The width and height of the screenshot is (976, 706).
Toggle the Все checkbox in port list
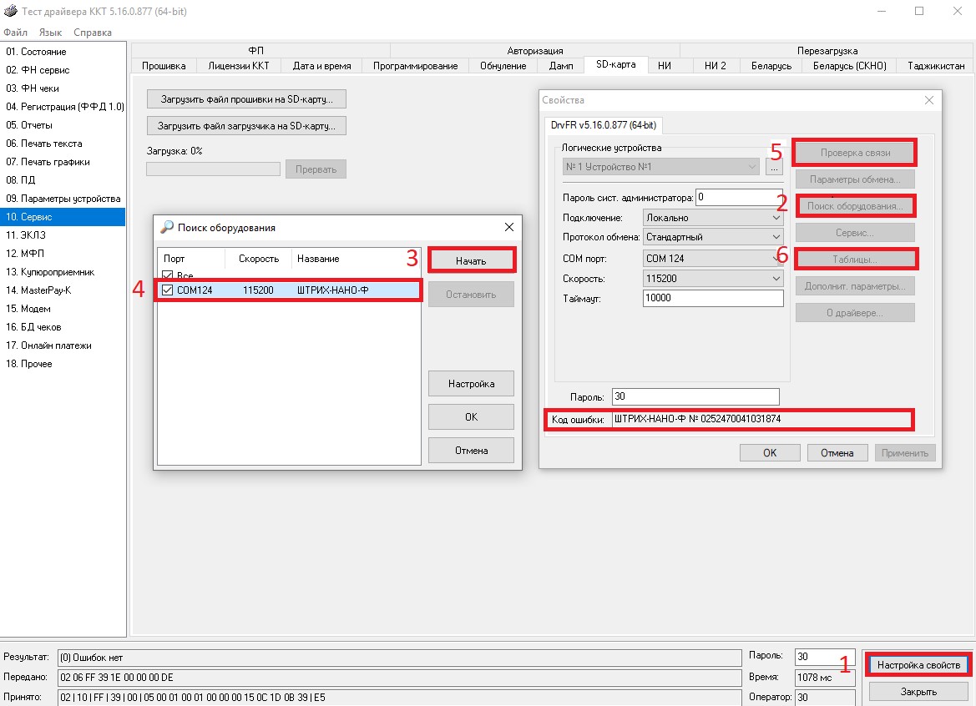pos(168,275)
